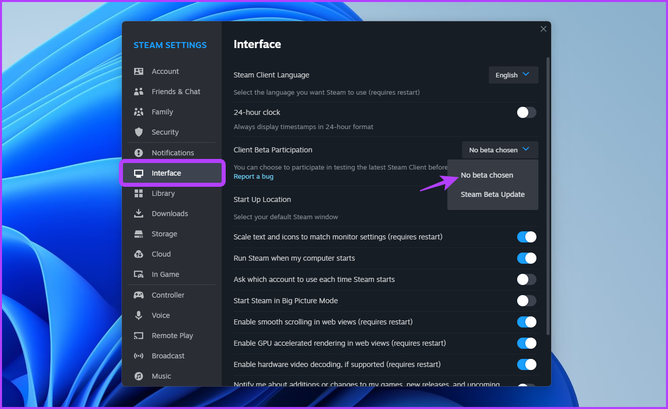Click the Remote Play cast icon
Image resolution: width=668 pixels, height=409 pixels.
click(139, 336)
